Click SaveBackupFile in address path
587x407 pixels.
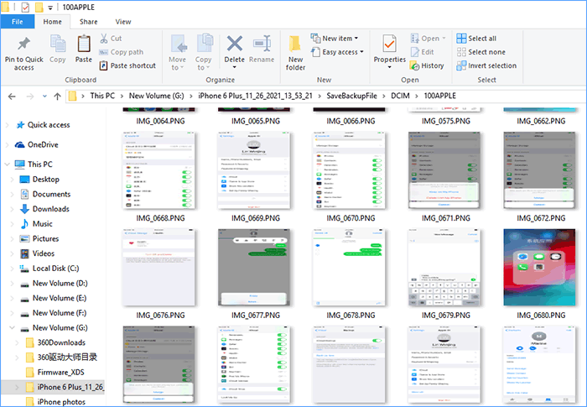(x=351, y=96)
